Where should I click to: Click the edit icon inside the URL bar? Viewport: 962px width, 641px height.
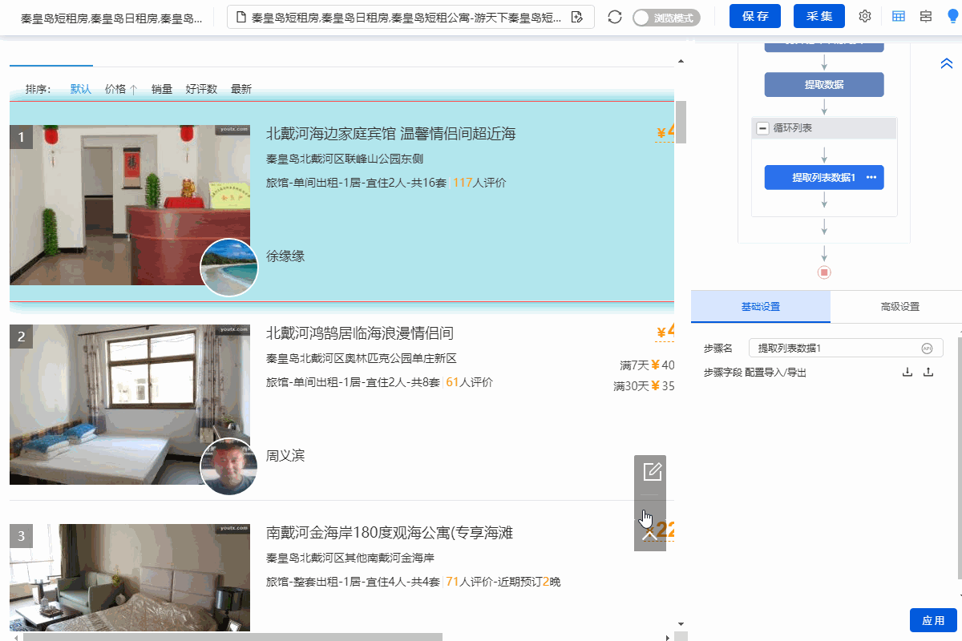[576, 17]
